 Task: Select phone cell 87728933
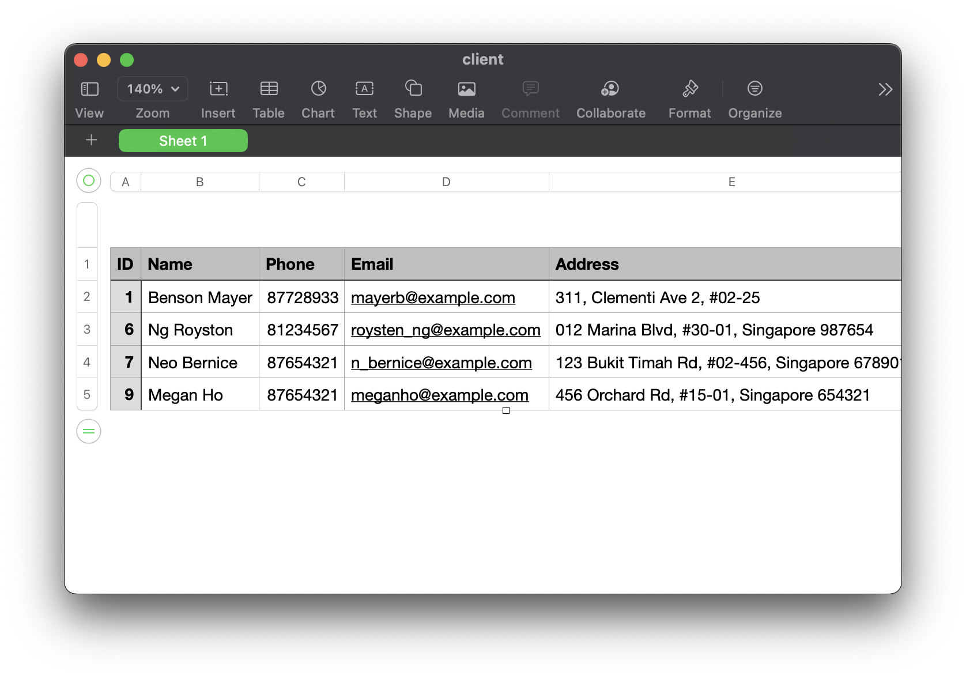click(301, 297)
